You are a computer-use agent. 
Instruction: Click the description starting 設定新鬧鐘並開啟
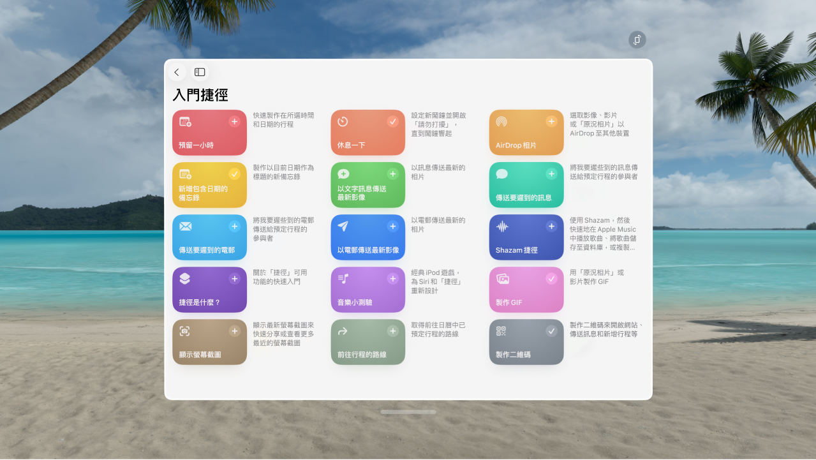438,124
